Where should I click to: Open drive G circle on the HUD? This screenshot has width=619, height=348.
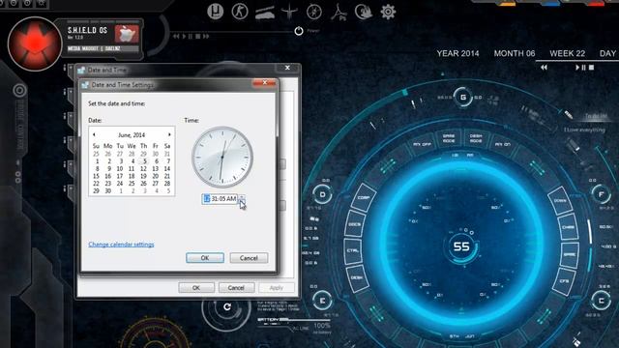point(463,97)
